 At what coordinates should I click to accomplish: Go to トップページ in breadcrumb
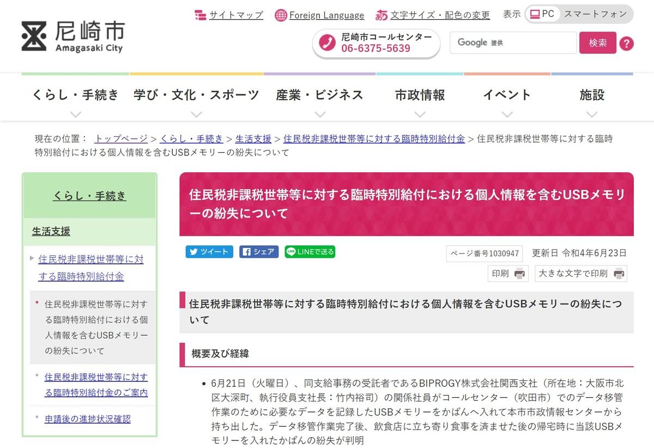121,138
